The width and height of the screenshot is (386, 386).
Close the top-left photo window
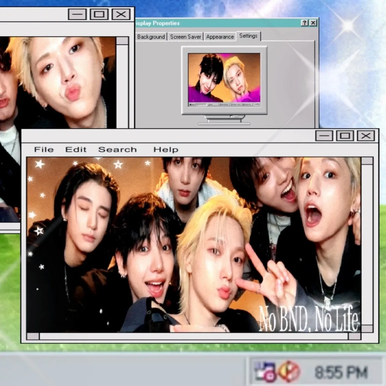click(121, 14)
